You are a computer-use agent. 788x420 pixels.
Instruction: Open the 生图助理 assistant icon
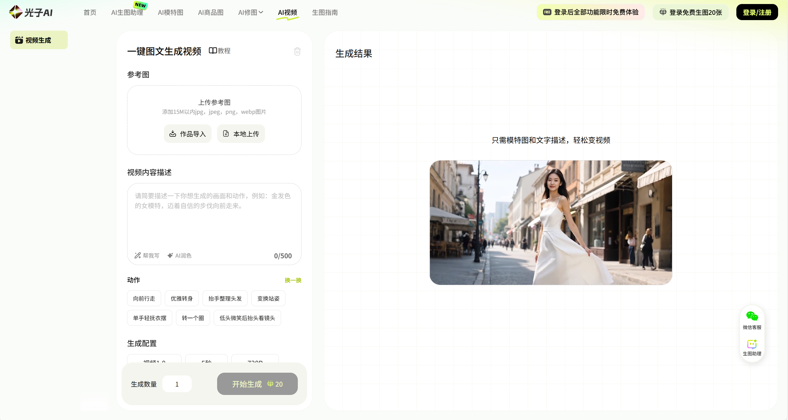[752, 344]
